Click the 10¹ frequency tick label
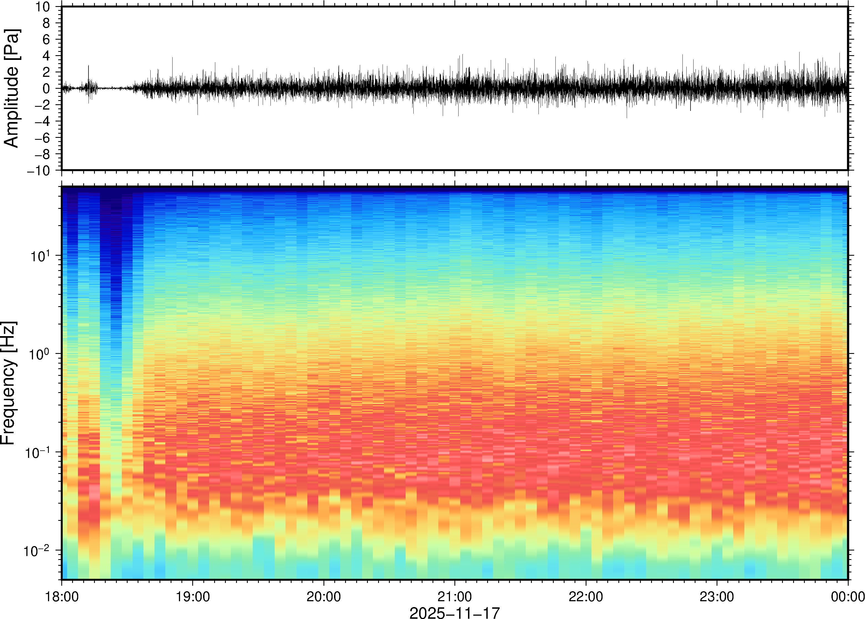The width and height of the screenshot is (865, 619). [x=40, y=256]
